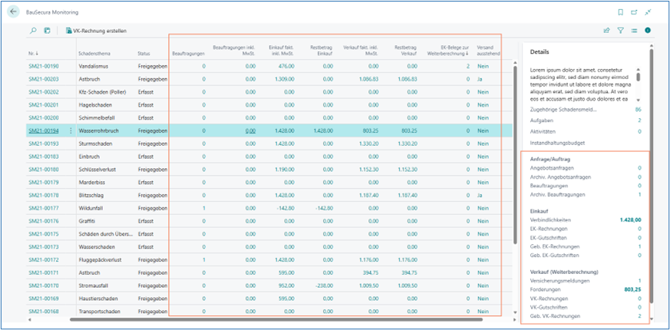
Task: Open the search magnifier icon
Action: (33, 31)
